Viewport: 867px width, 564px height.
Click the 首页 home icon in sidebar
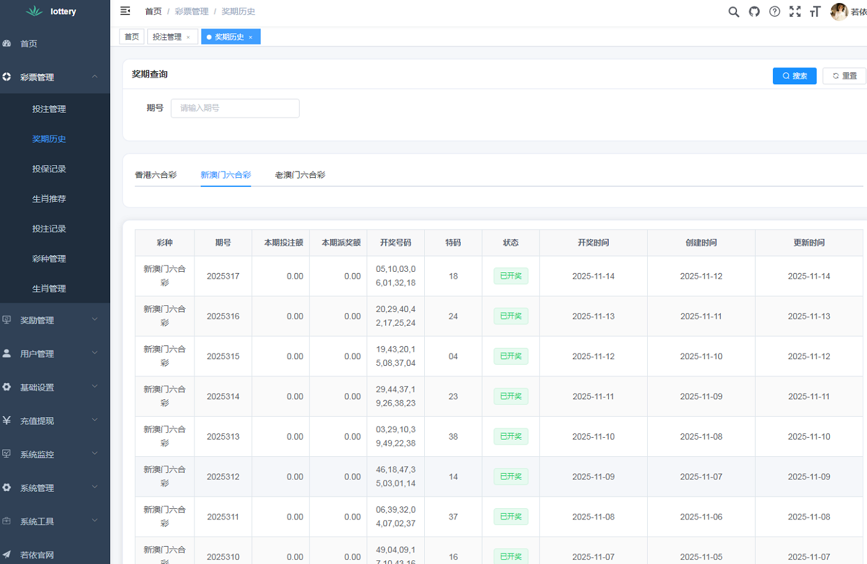[x=6, y=43]
